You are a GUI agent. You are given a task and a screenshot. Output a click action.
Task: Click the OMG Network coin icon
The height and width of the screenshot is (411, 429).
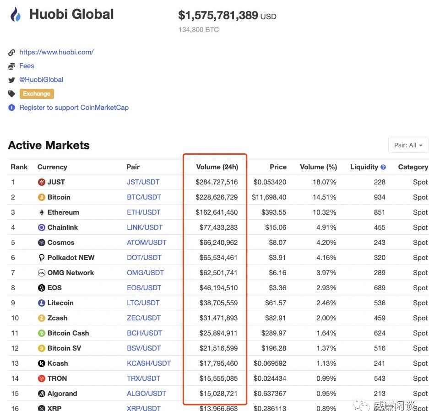tap(42, 273)
